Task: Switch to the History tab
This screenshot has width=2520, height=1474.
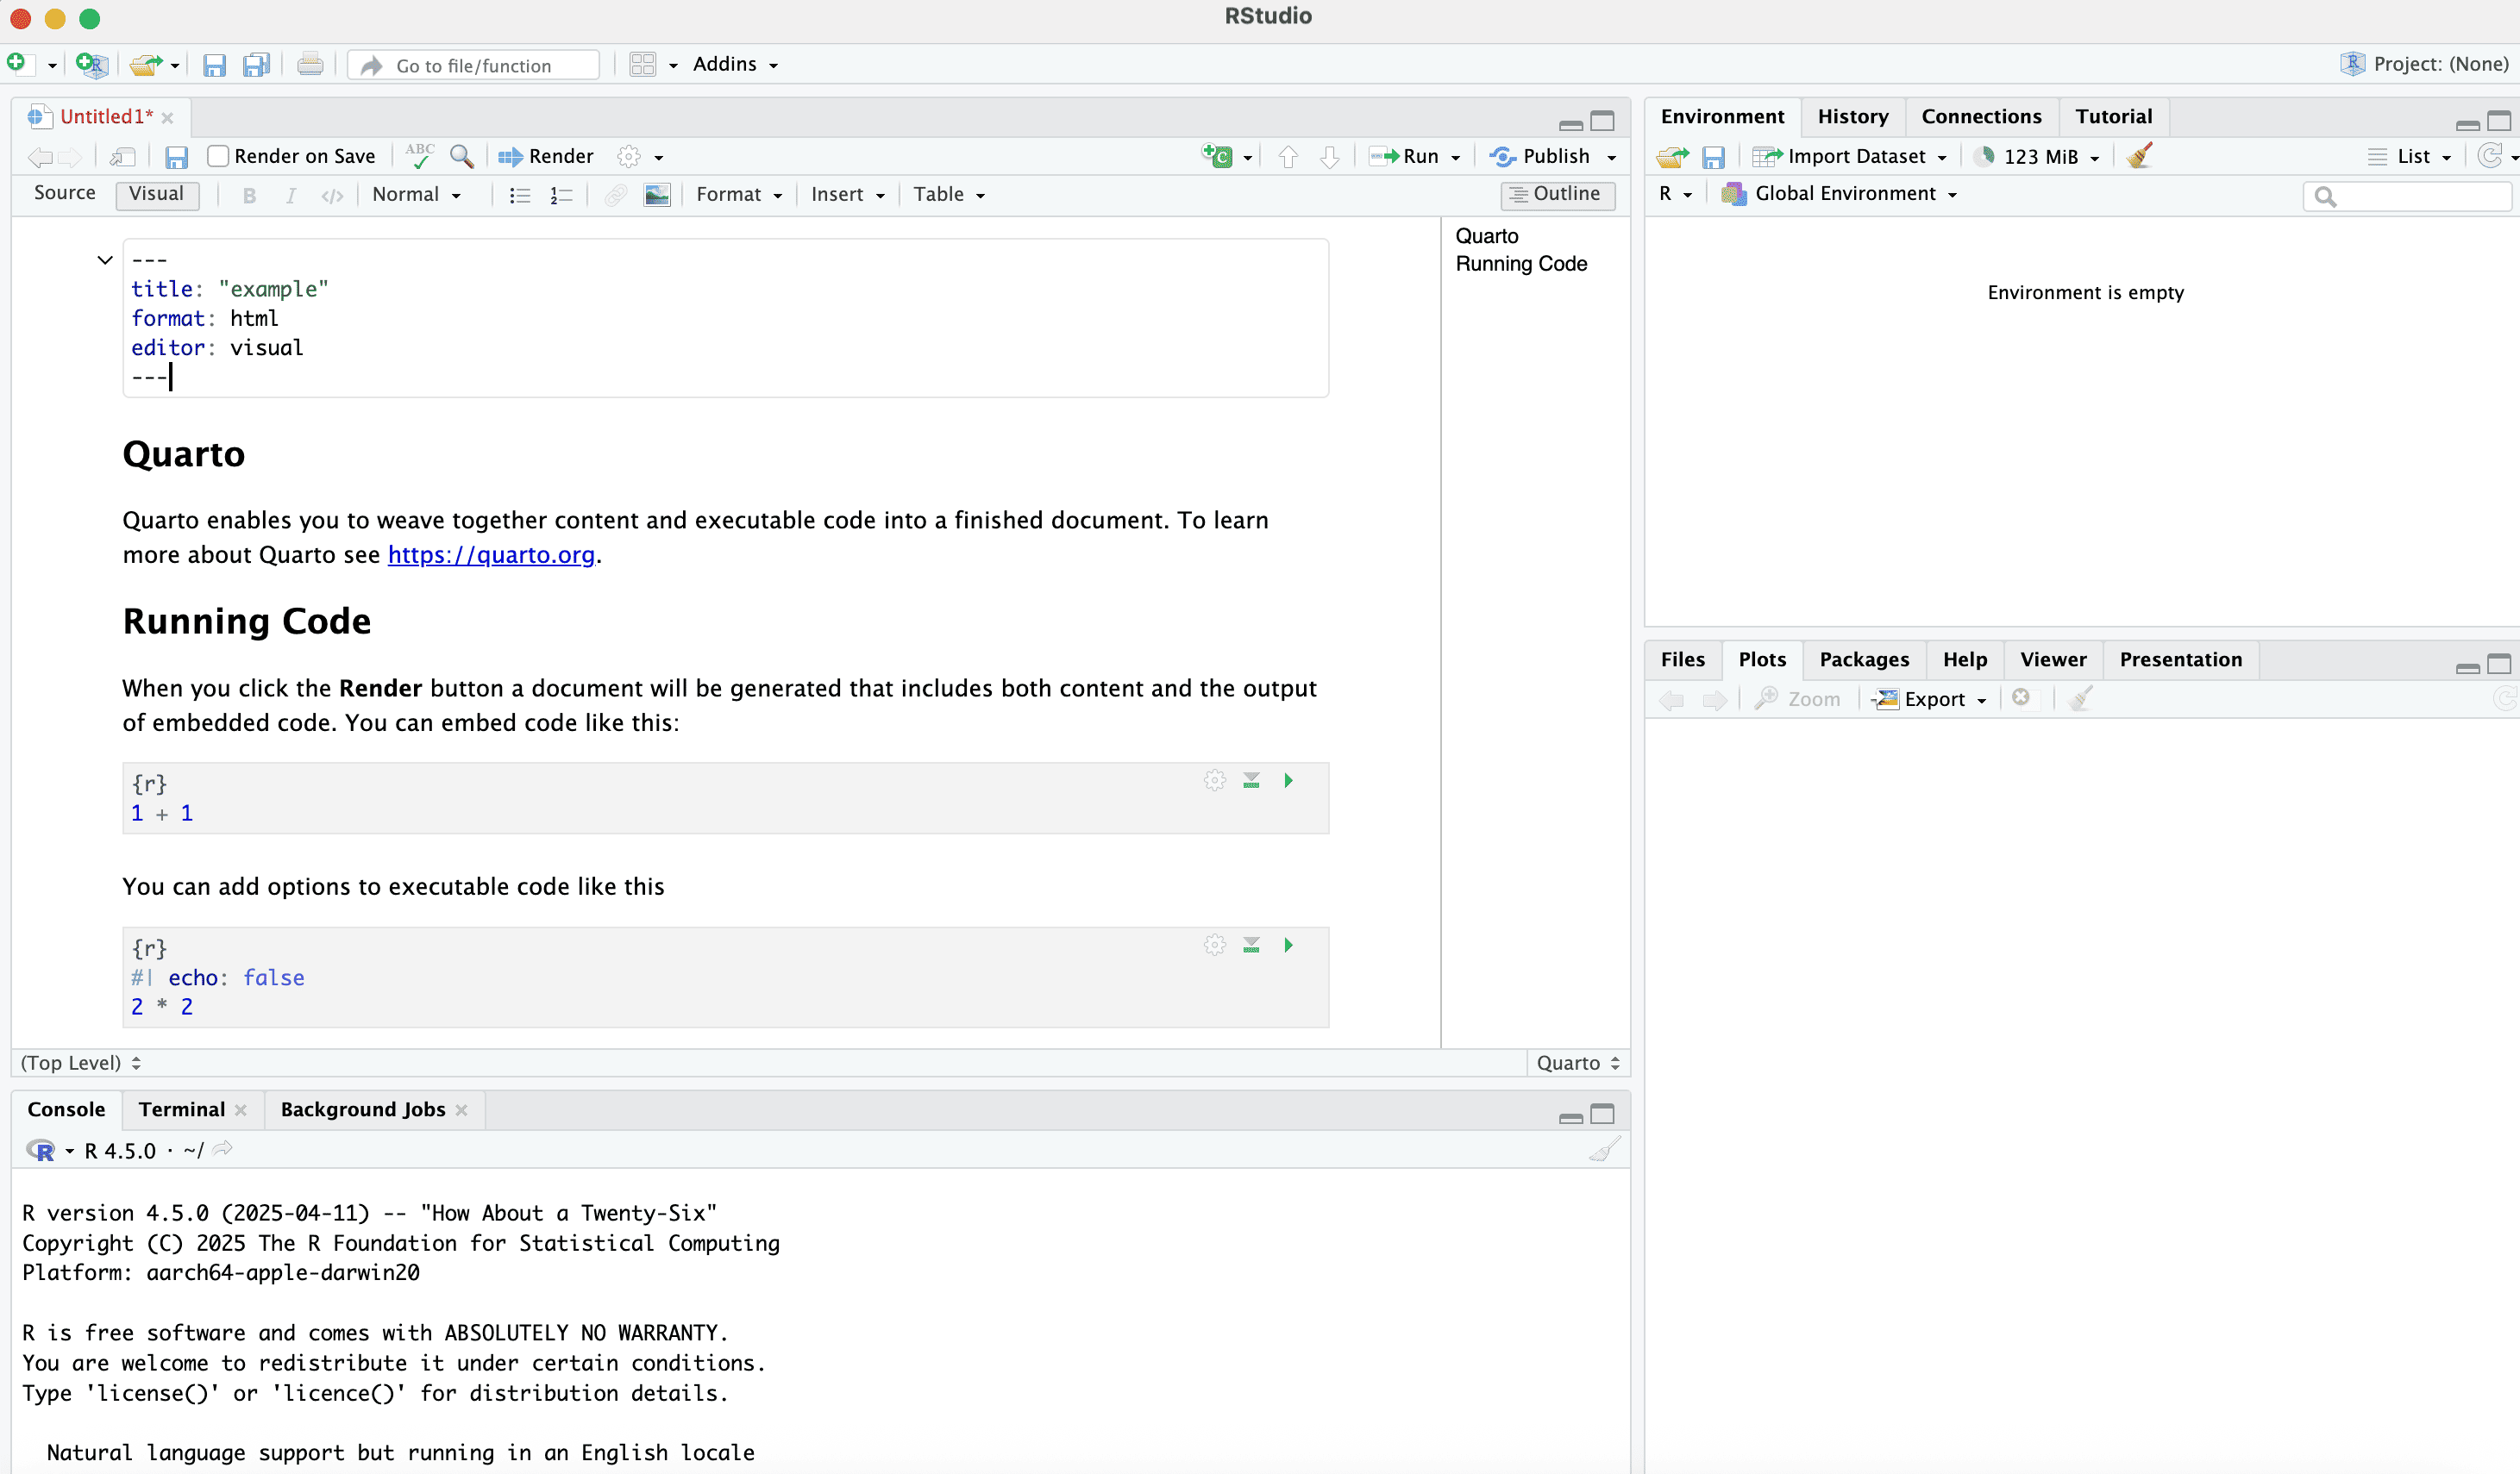Action: [1852, 117]
